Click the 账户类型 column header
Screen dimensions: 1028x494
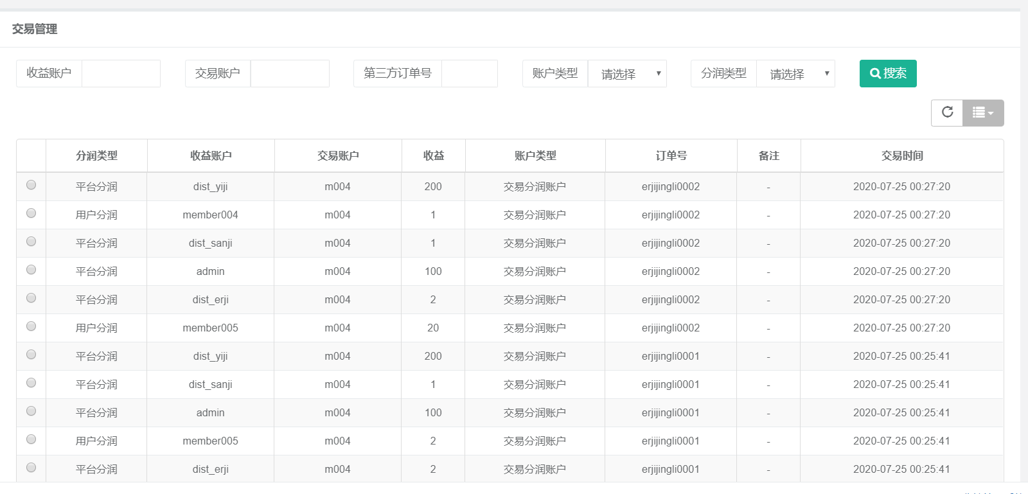[x=535, y=155]
